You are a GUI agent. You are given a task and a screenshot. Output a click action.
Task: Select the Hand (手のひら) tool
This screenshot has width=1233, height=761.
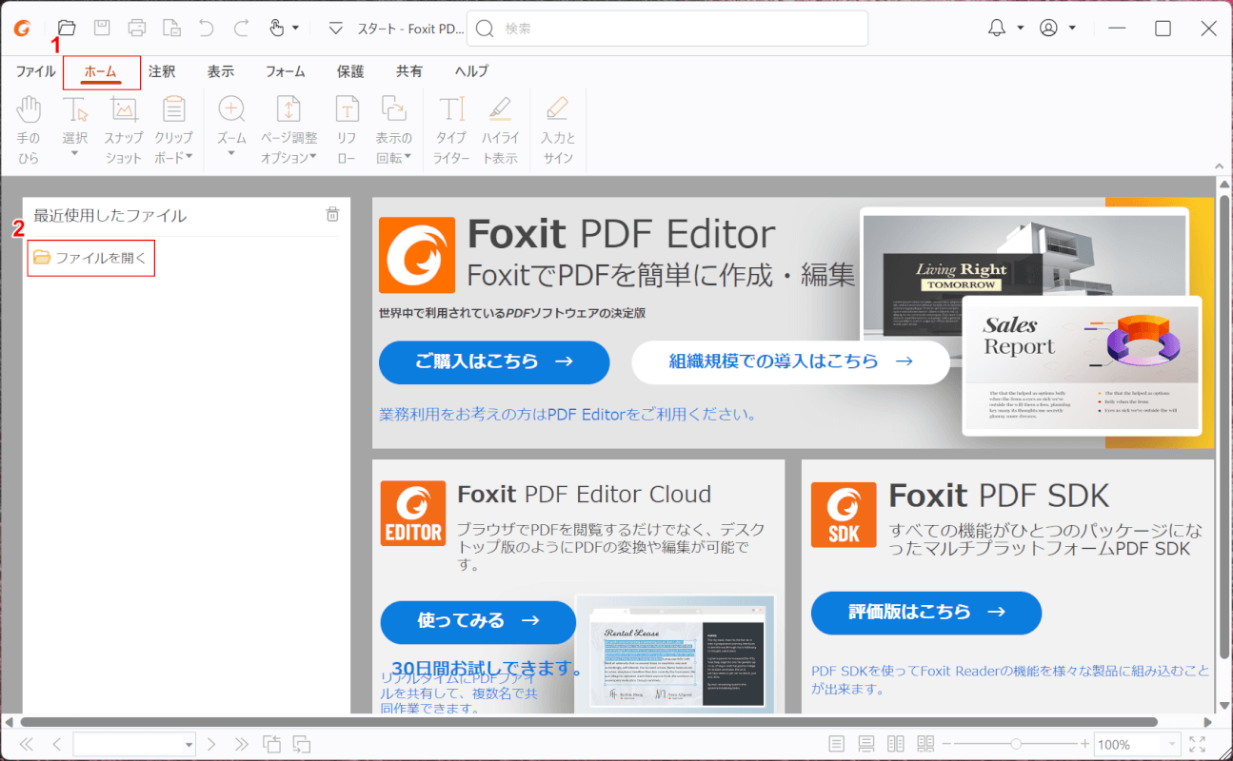pyautogui.click(x=29, y=130)
